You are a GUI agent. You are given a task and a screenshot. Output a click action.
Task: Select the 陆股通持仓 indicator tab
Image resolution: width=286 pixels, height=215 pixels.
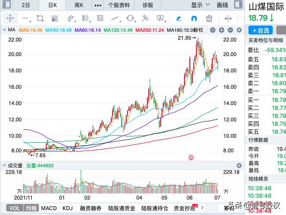pyautogui.click(x=154, y=208)
